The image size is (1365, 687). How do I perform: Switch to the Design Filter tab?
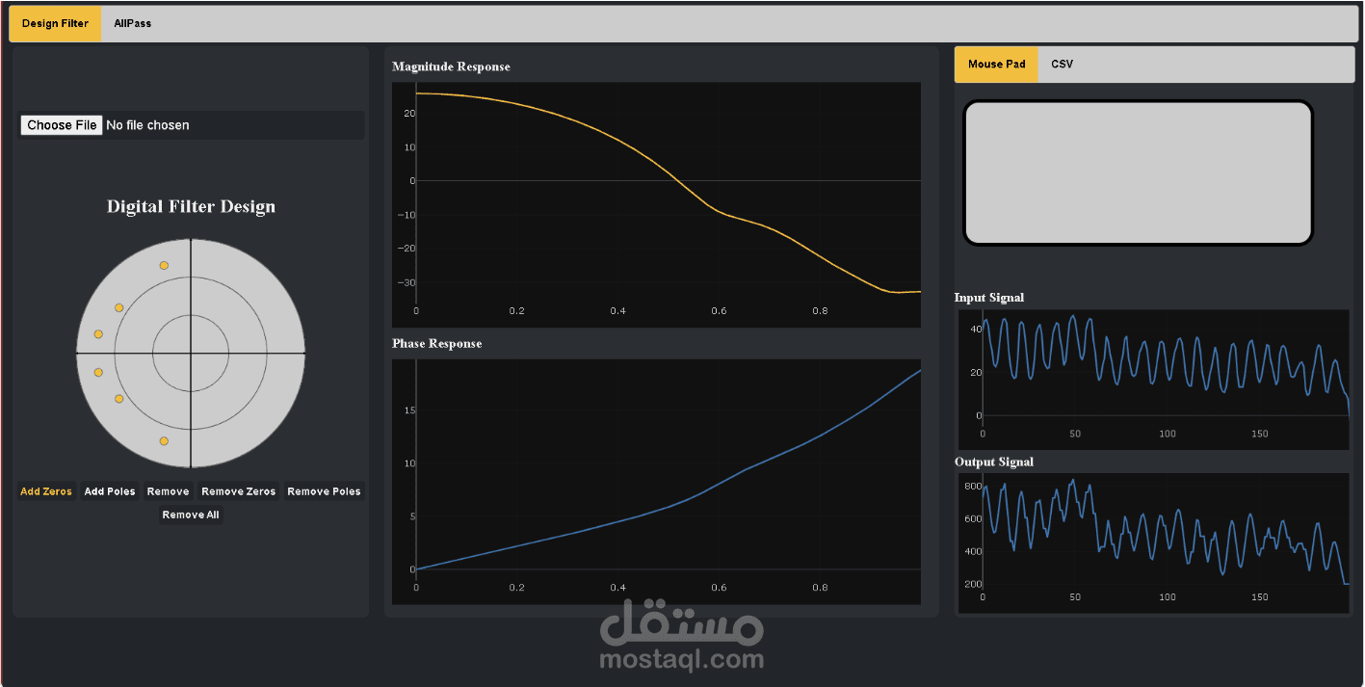55,23
